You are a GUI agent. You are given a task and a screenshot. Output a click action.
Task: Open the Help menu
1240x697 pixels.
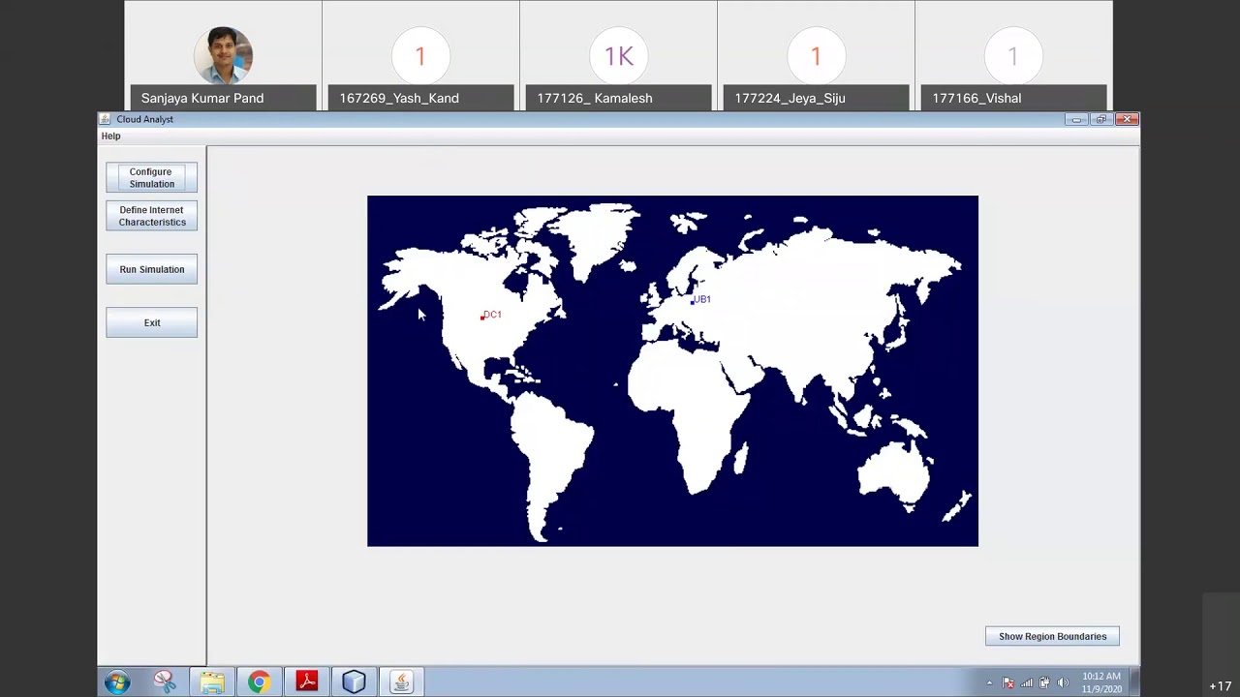pos(110,136)
